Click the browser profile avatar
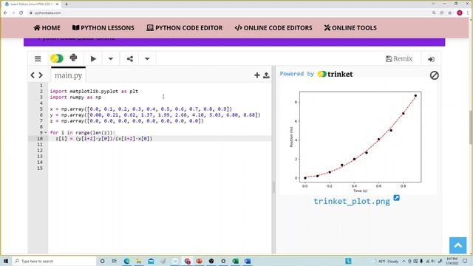This screenshot has width=473, height=266. click(x=460, y=13)
